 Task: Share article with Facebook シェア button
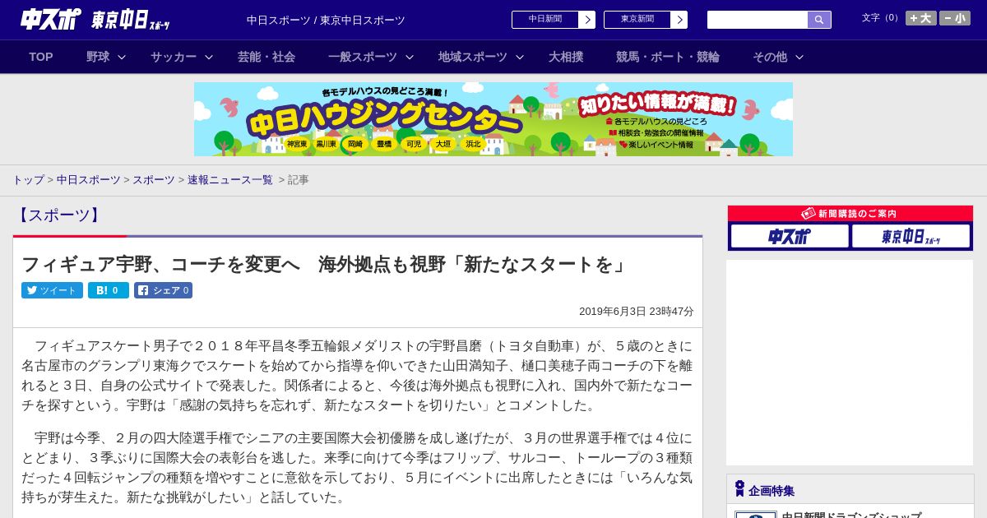[x=164, y=290]
